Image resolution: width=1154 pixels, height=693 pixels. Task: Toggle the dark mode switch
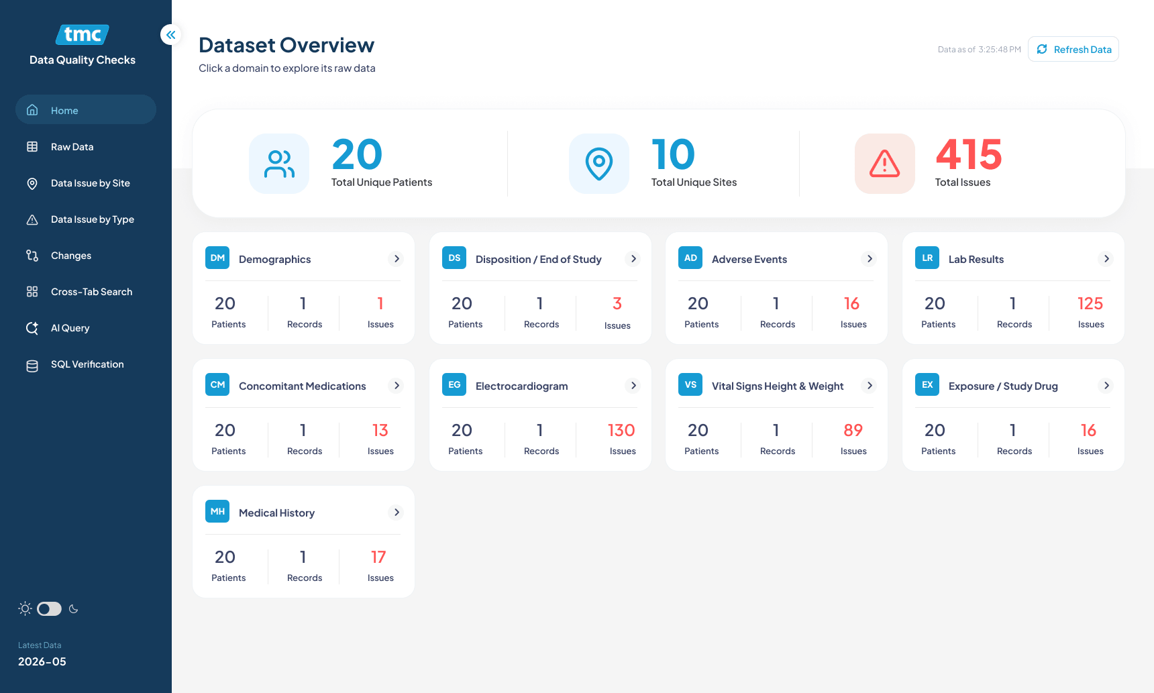coord(49,608)
